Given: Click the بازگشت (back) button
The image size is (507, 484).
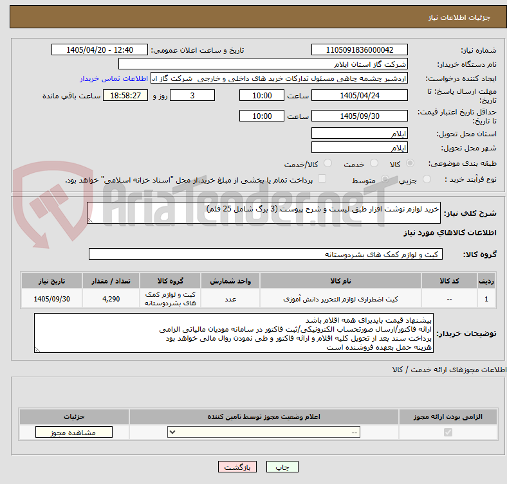Looking at the screenshot, I should [x=237, y=467].
